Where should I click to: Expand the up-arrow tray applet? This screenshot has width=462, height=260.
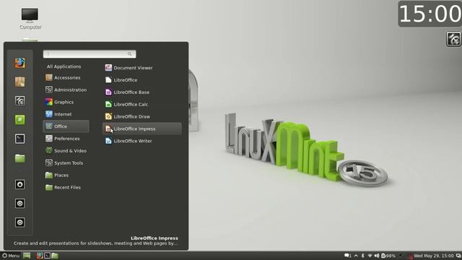tap(356, 256)
